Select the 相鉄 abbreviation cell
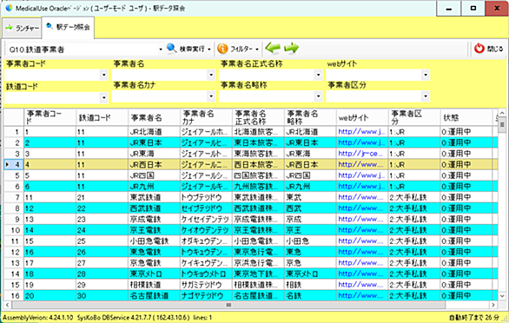The width and height of the screenshot is (509, 323). tap(310, 285)
